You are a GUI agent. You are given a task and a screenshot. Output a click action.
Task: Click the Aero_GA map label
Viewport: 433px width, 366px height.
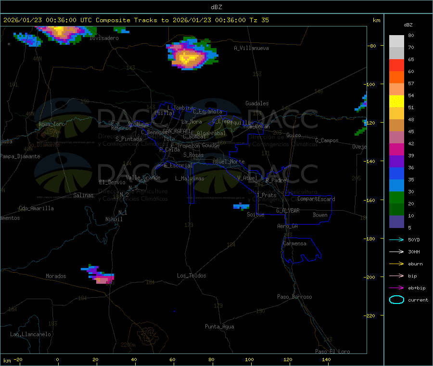(288, 226)
